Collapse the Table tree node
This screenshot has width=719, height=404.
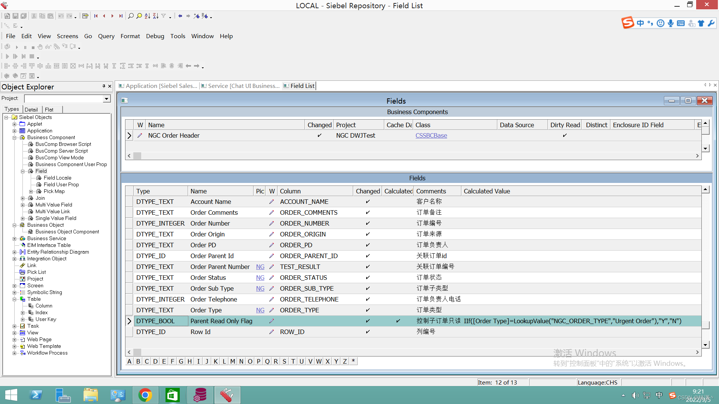(x=15, y=299)
